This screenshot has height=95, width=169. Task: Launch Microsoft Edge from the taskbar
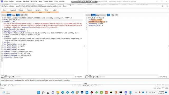[63, 92]
